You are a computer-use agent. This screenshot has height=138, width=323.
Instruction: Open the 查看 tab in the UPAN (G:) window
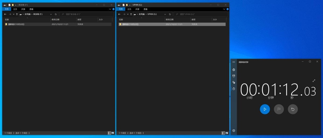click(146, 9)
